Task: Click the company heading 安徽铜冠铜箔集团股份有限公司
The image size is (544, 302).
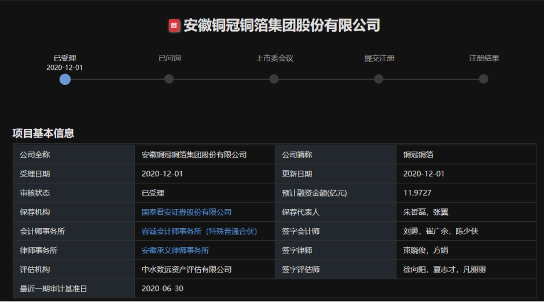Action: coord(281,25)
